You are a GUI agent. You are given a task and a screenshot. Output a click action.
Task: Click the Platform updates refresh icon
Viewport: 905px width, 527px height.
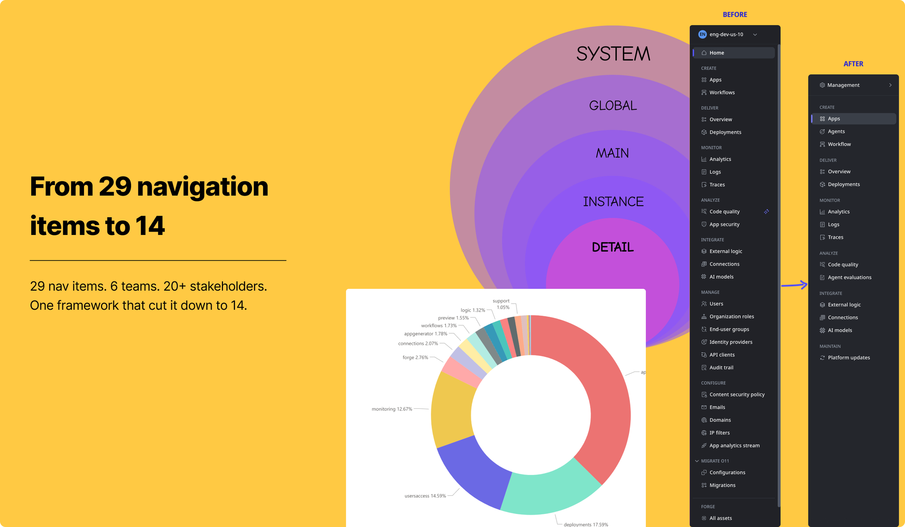pyautogui.click(x=822, y=358)
